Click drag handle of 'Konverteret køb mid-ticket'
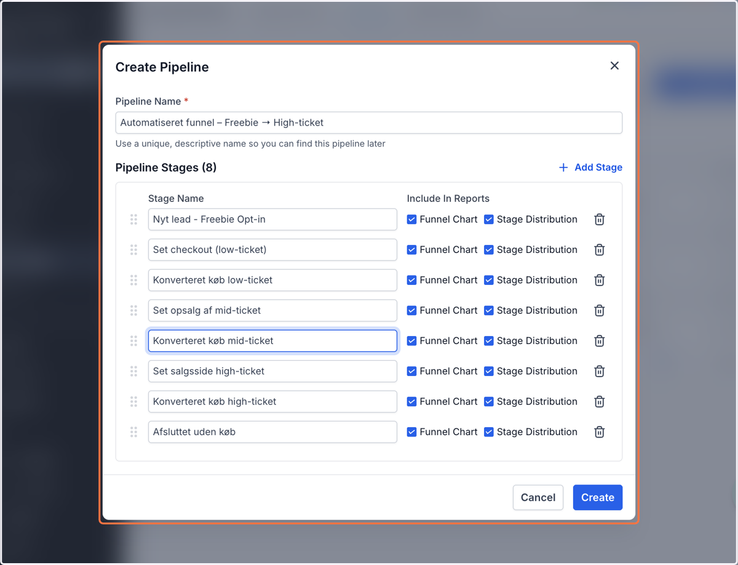This screenshot has height=565, width=738. pos(133,341)
